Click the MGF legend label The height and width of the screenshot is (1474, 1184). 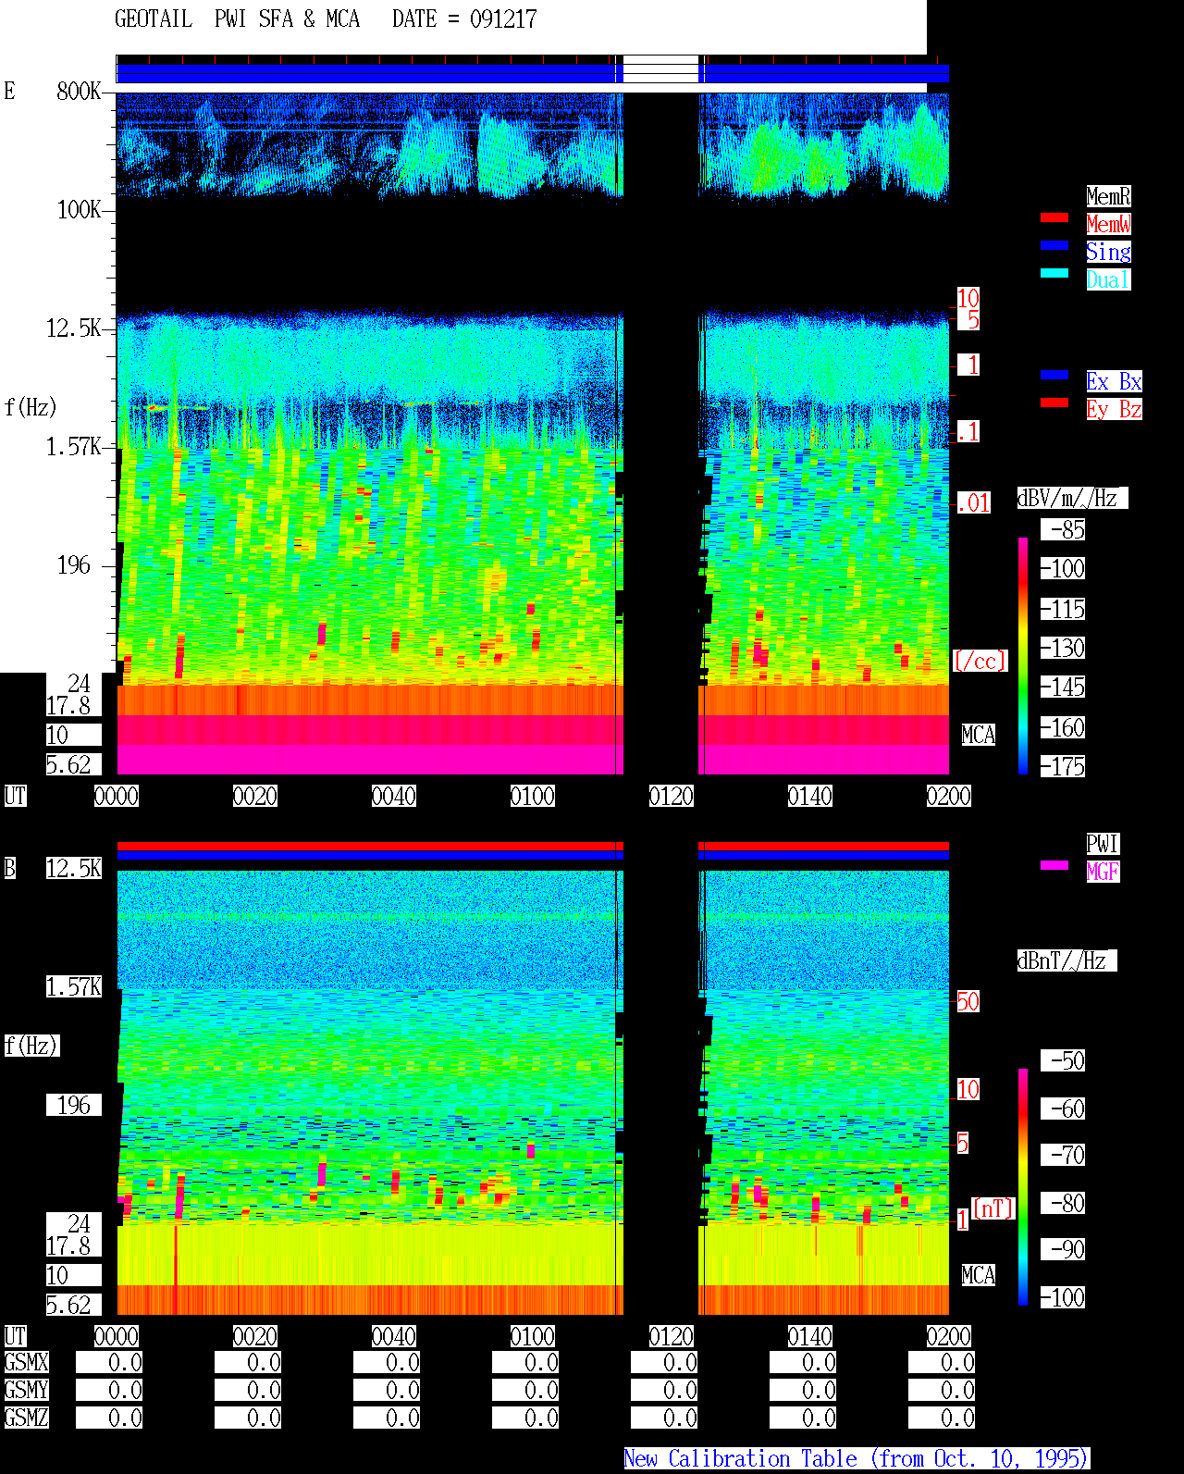(x=1103, y=872)
